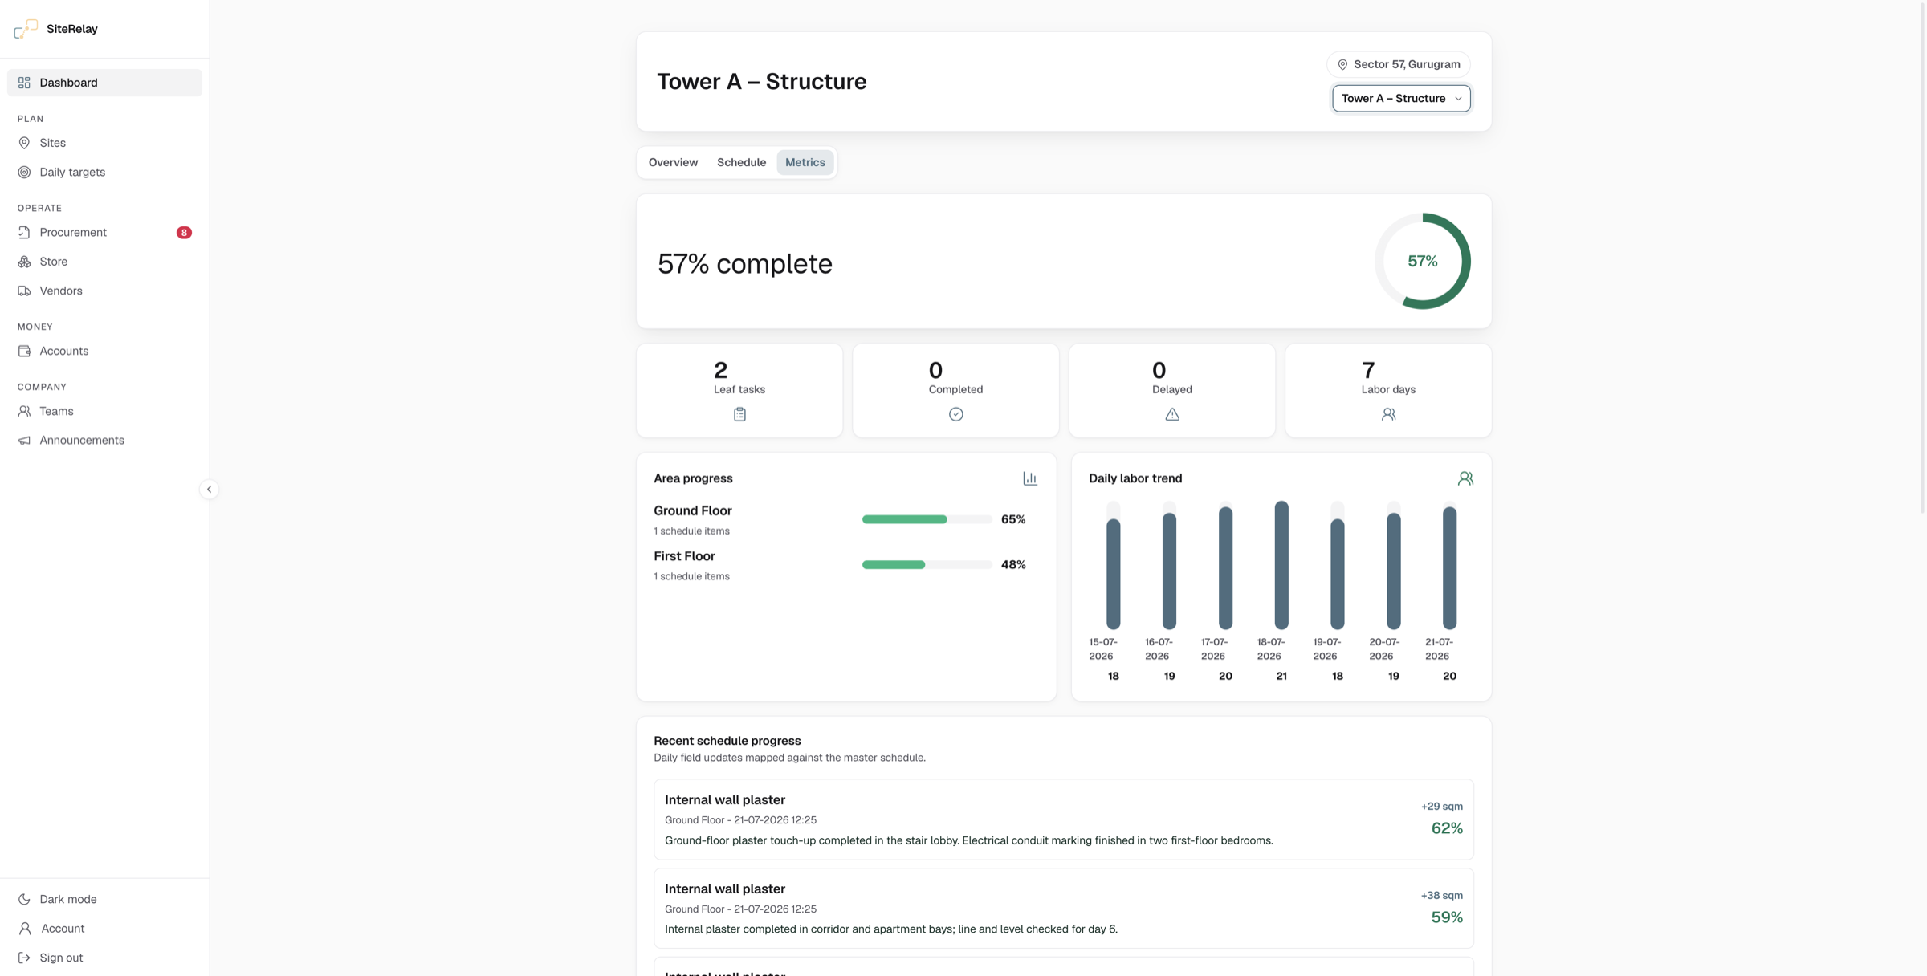Image resolution: width=1927 pixels, height=976 pixels.
Task: Click the "+29 sqm" value
Action: pos(1441,807)
